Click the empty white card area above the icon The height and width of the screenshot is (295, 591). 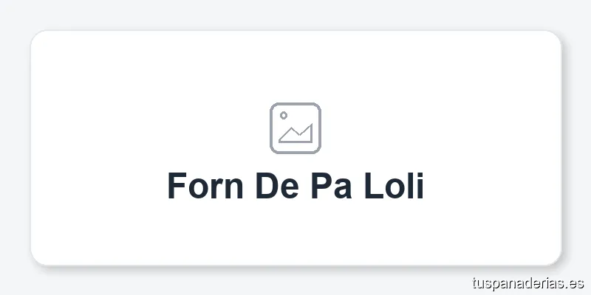pos(295,66)
